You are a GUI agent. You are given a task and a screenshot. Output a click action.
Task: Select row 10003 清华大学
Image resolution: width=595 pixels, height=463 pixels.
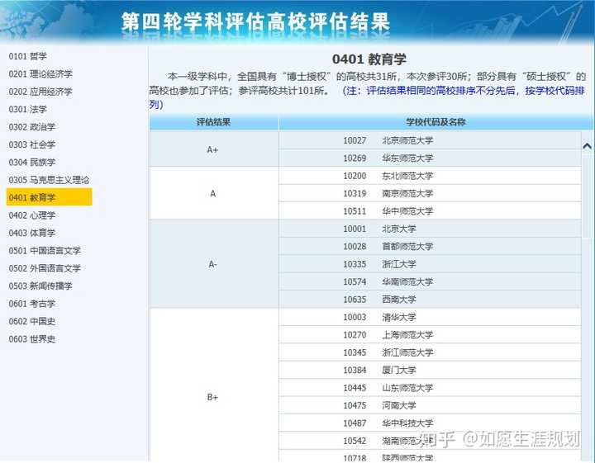pos(430,317)
